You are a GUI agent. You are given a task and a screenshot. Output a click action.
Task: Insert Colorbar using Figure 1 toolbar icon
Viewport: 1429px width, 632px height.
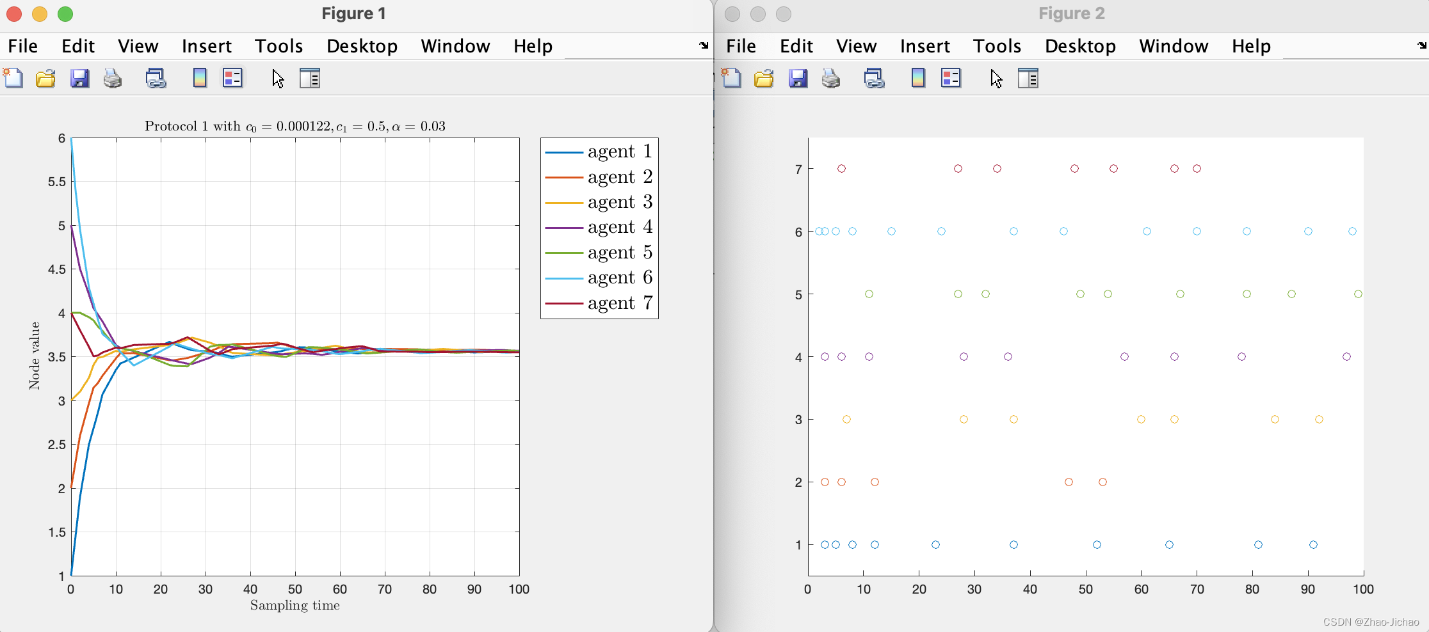coord(200,78)
